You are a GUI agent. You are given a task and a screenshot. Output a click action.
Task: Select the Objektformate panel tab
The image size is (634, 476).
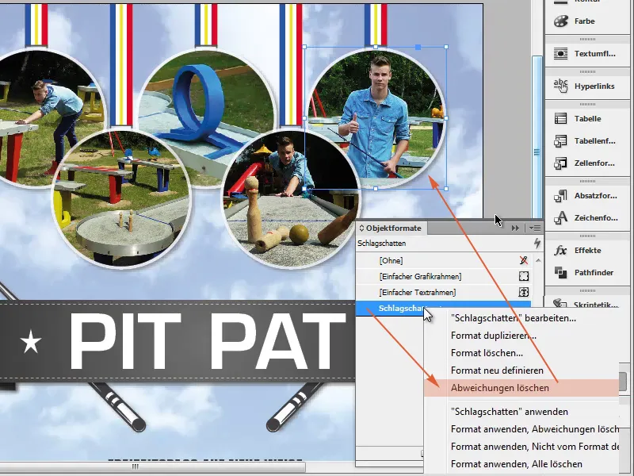point(391,228)
